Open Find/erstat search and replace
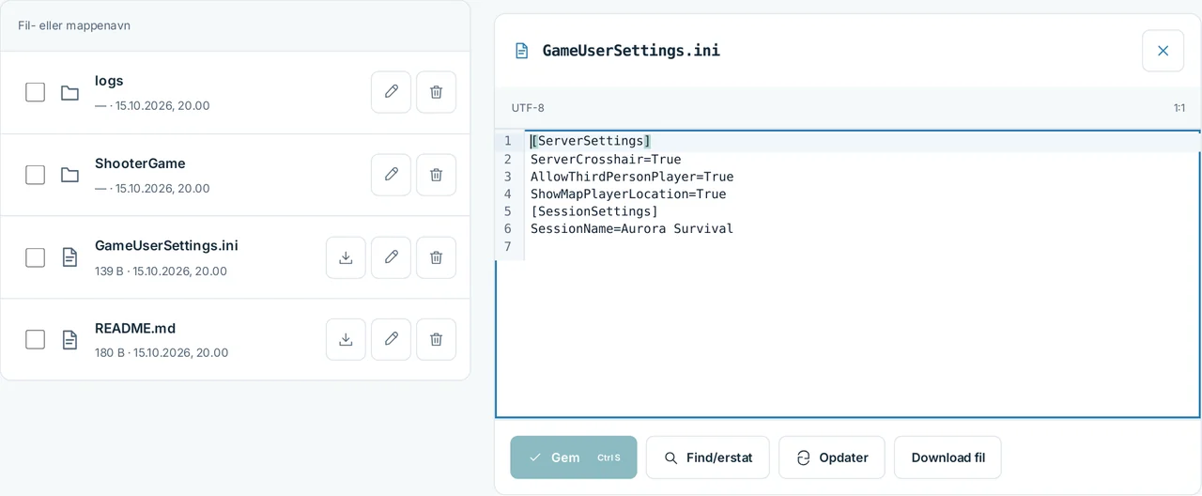Screen dimensions: 1202x496 708,457
